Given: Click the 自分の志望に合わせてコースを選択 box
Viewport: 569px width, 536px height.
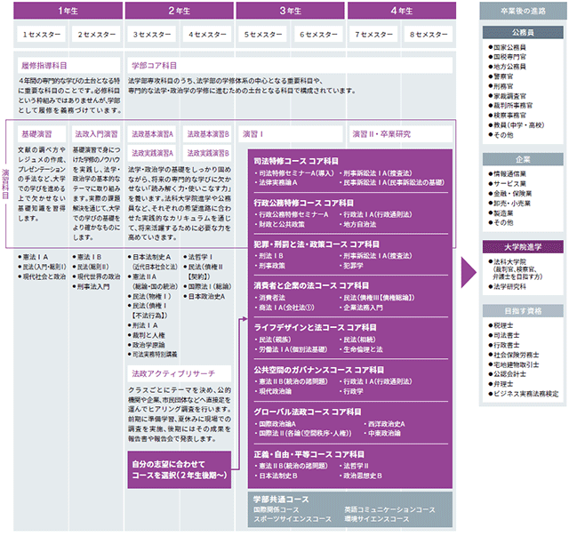Looking at the screenshot, I should point(180,469).
